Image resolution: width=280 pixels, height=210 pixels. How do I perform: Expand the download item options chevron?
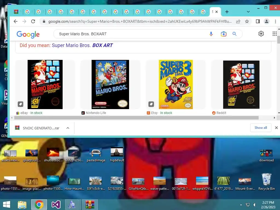[68, 128]
